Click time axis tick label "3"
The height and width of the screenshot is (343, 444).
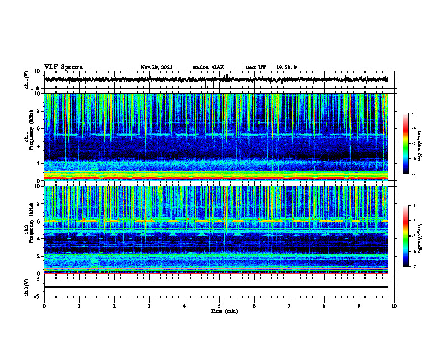pyautogui.click(x=149, y=306)
